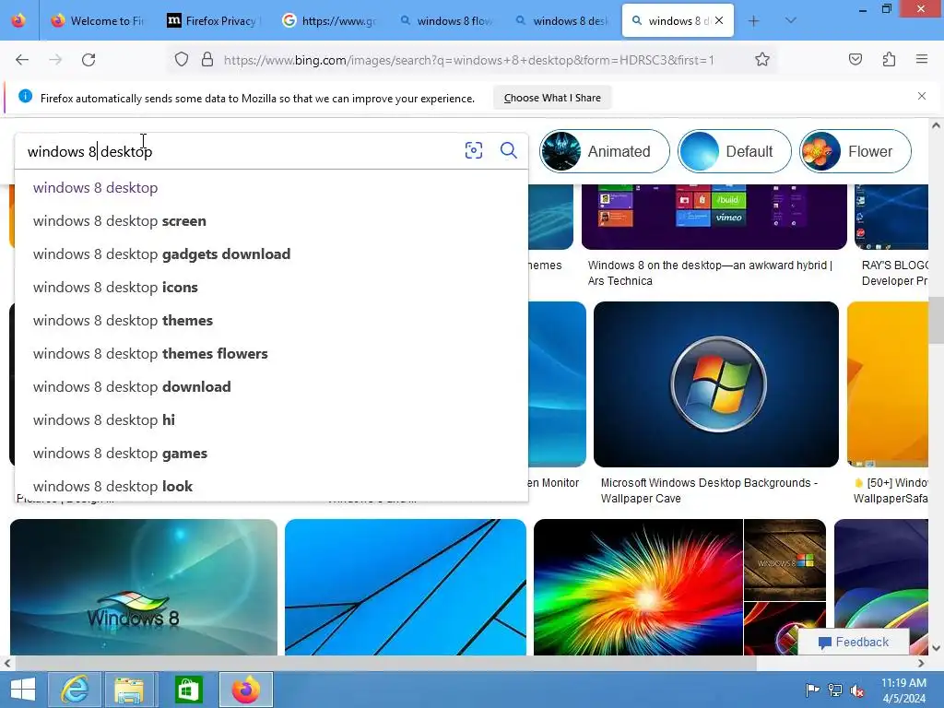The image size is (944, 708).
Task: Close the active windows 8 tab
Action: [719, 21]
